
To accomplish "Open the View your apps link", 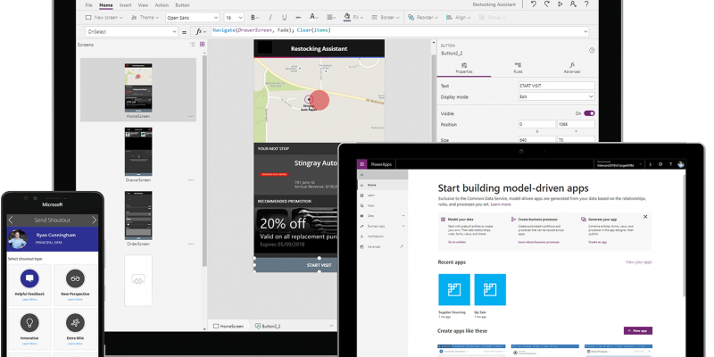I will point(638,262).
